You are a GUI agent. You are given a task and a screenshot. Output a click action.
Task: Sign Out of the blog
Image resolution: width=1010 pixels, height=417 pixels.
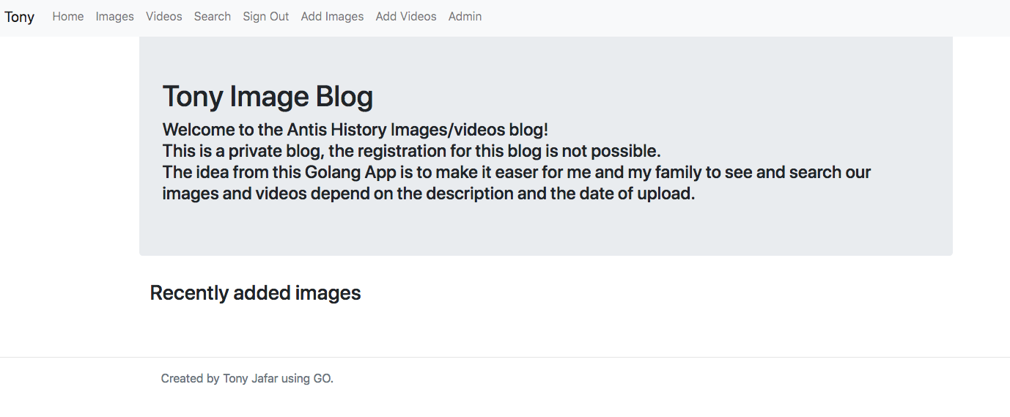click(265, 16)
